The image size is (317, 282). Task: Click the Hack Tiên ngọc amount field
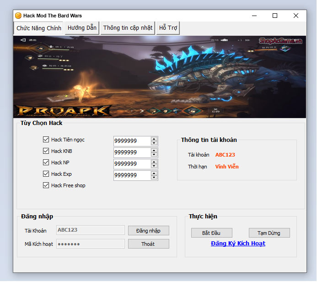tap(132, 141)
